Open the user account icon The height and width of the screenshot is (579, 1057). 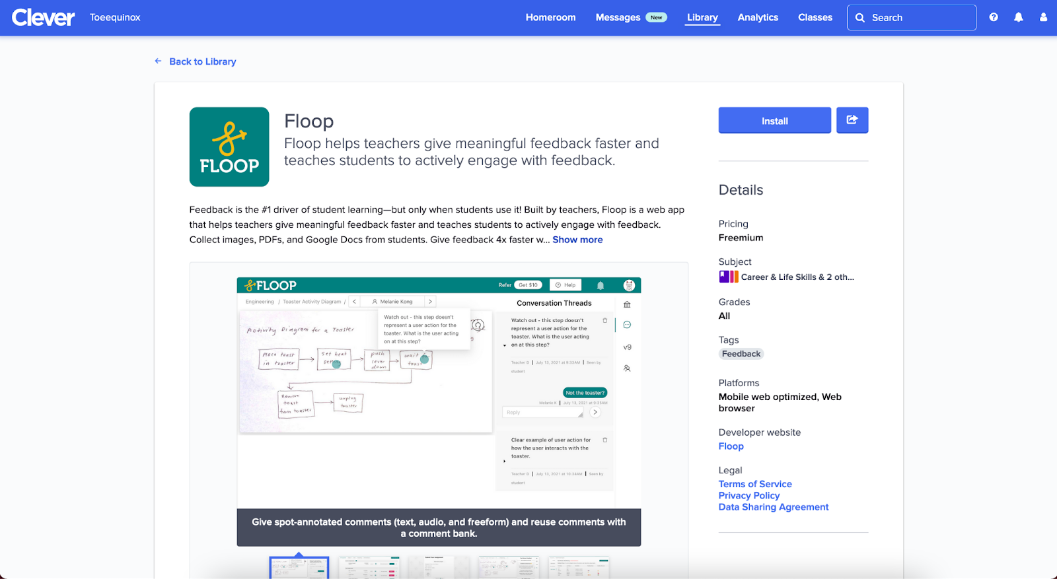click(x=1043, y=17)
